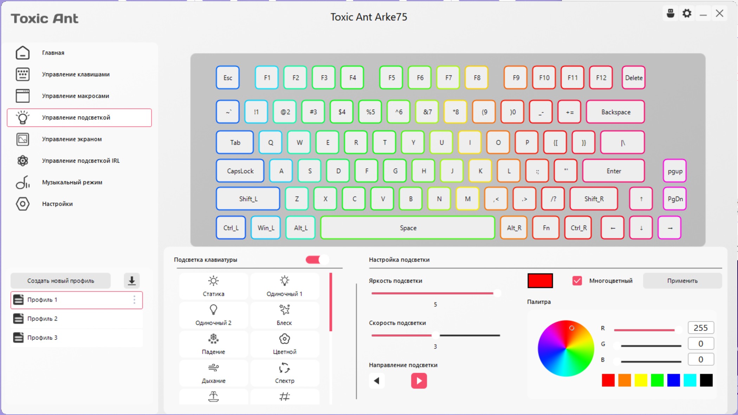The image size is (738, 415).
Task: Choose the yellow preset color swatch
Action: point(641,380)
